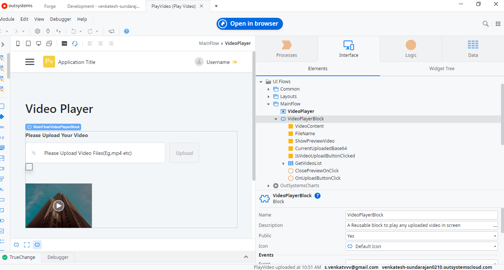Click the feedback megaphone icon
The width and height of the screenshot is (504, 270).
(111, 31)
